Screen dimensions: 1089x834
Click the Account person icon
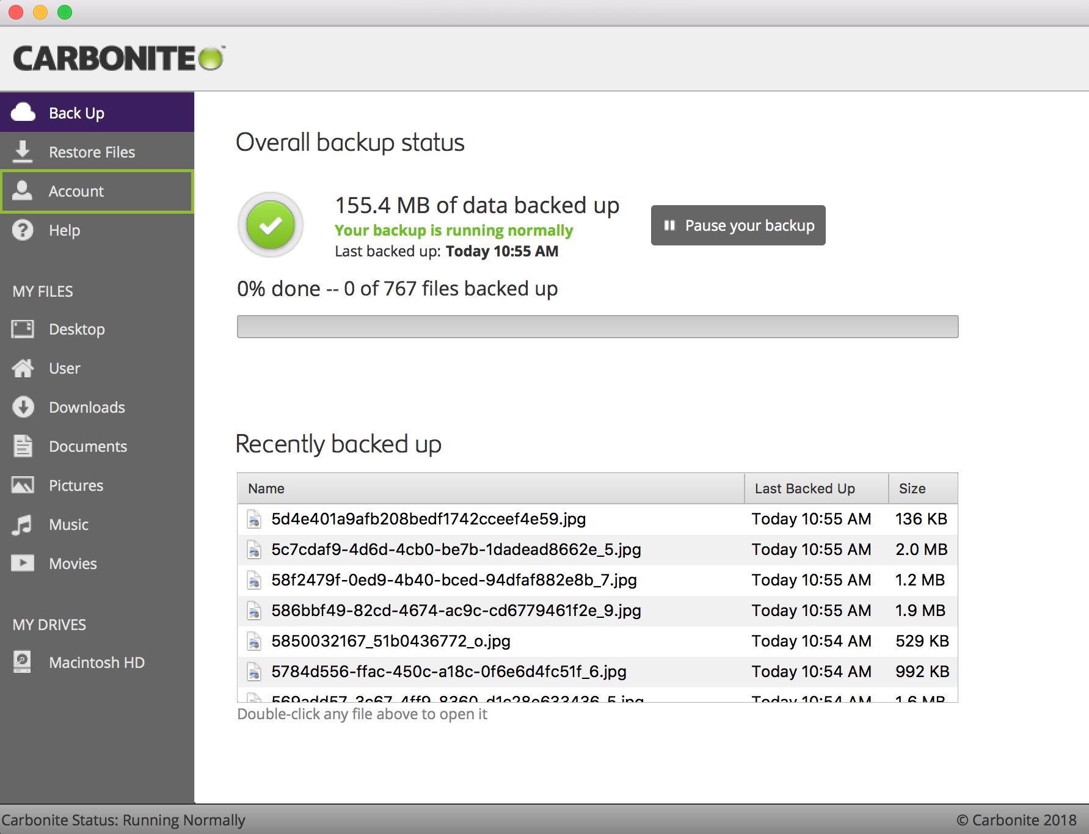23,190
